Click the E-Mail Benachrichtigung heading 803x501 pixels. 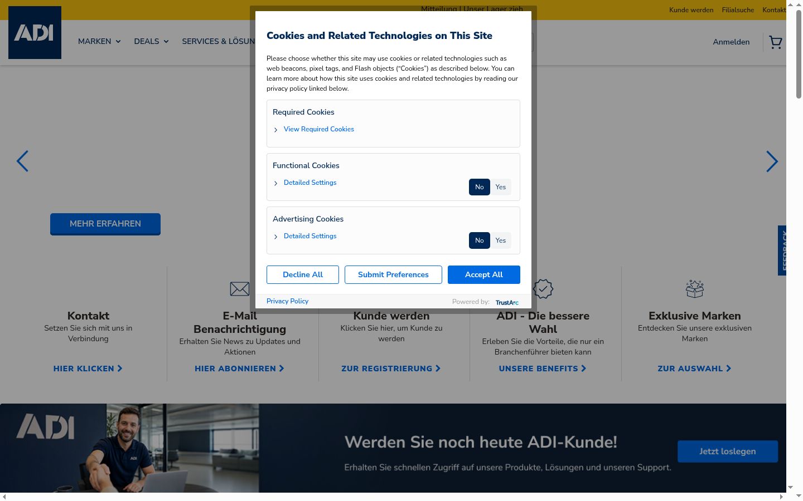[240, 322]
